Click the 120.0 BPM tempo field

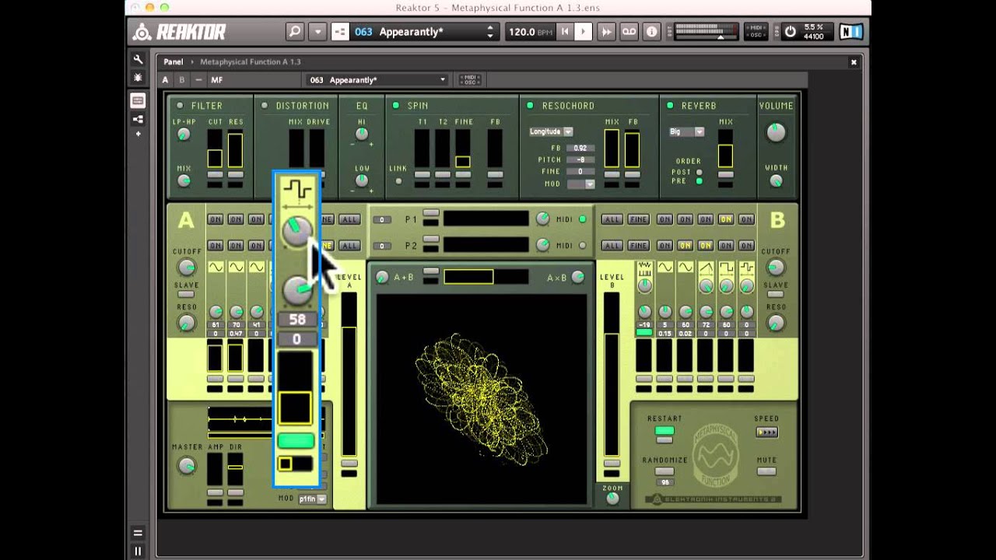pos(530,32)
